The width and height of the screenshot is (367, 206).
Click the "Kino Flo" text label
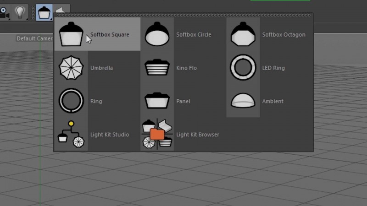(x=186, y=68)
